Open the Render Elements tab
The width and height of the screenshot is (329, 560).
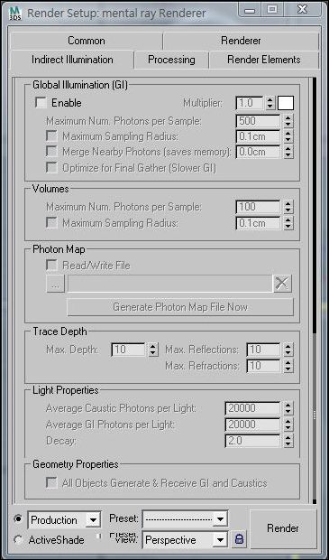pos(264,60)
